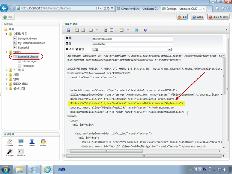The image size is (232, 174).
Task: Click the alias field containing umbMaster
Action: tap(133, 44)
